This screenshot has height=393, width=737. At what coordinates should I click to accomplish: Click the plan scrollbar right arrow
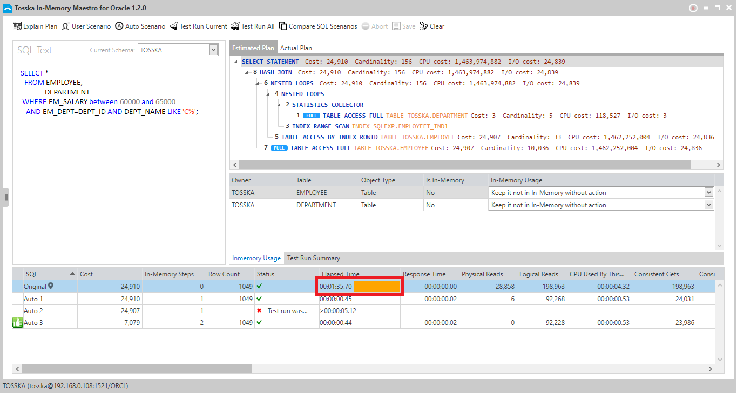719,165
